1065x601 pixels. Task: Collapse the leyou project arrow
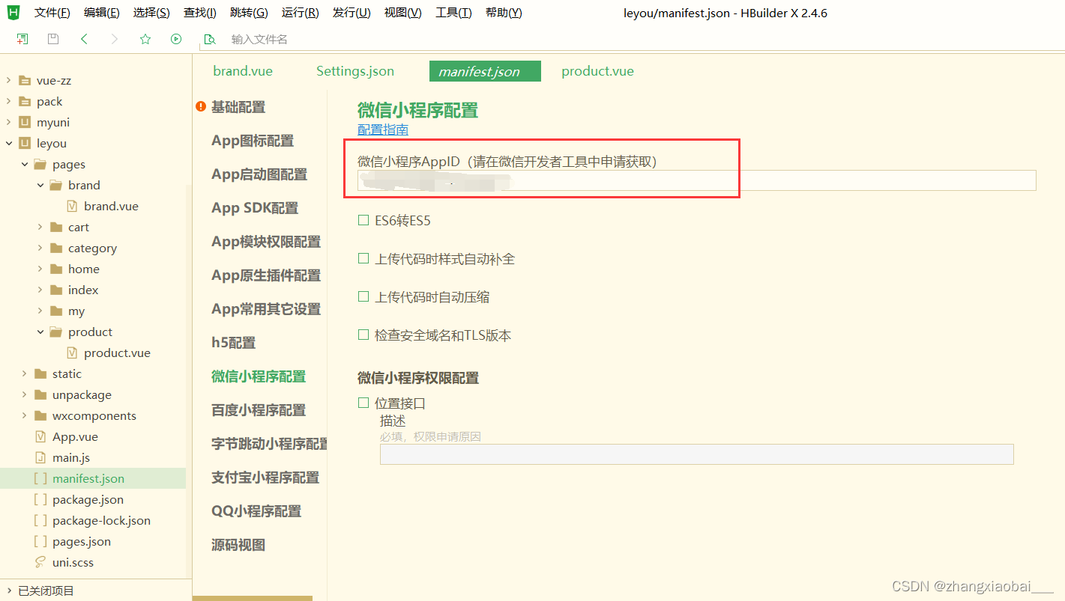[8, 143]
